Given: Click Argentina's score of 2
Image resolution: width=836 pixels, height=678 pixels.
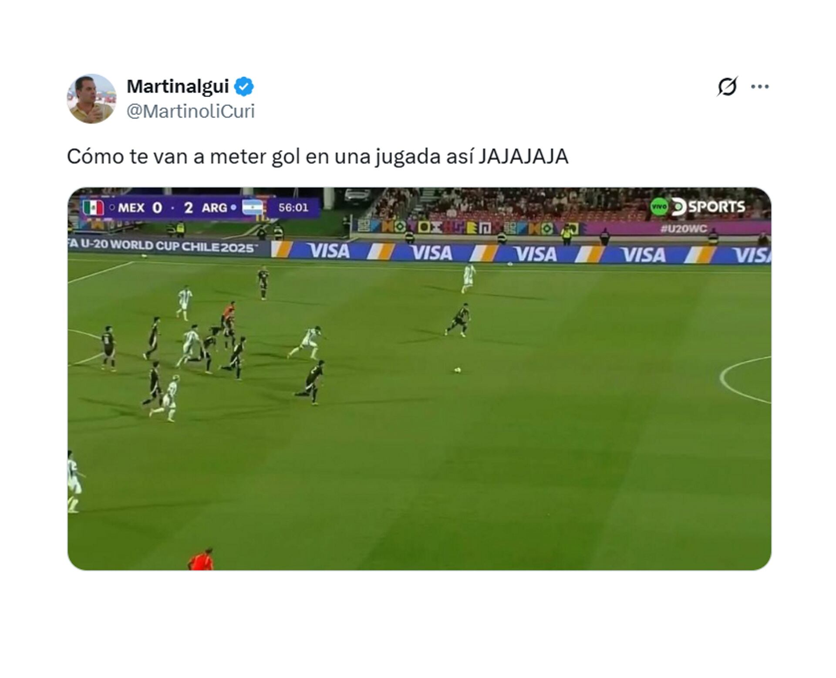Looking at the screenshot, I should [x=188, y=208].
